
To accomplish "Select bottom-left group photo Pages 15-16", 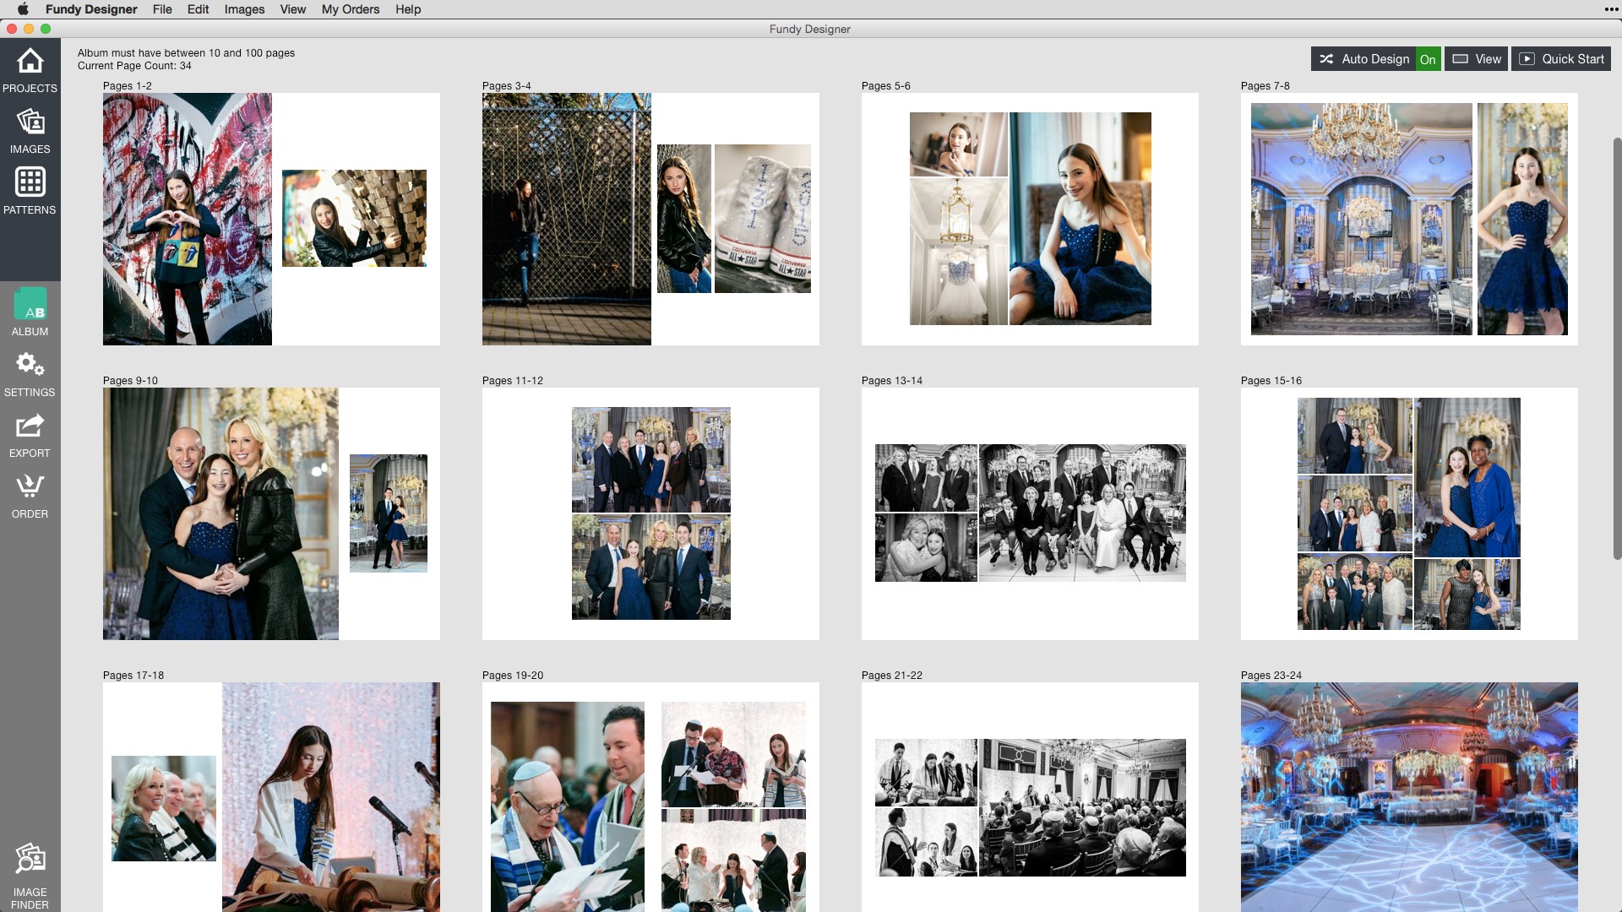I will click(x=1355, y=592).
